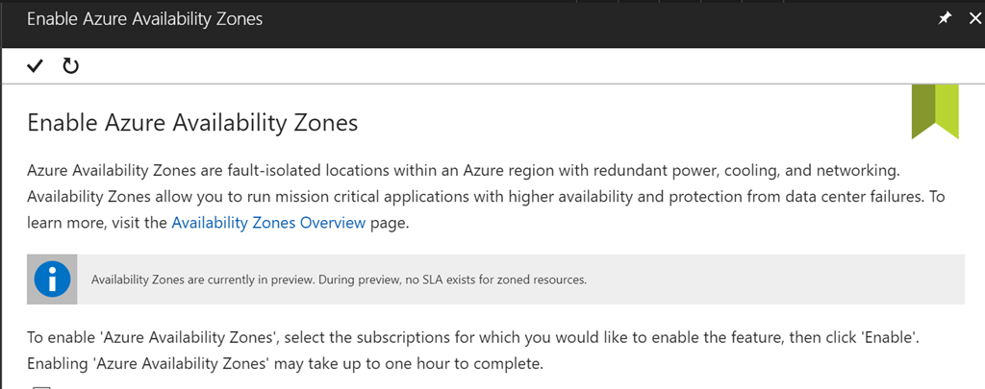985x389 pixels.
Task: Click gray banner area right of SLA notice
Action: pos(770,280)
